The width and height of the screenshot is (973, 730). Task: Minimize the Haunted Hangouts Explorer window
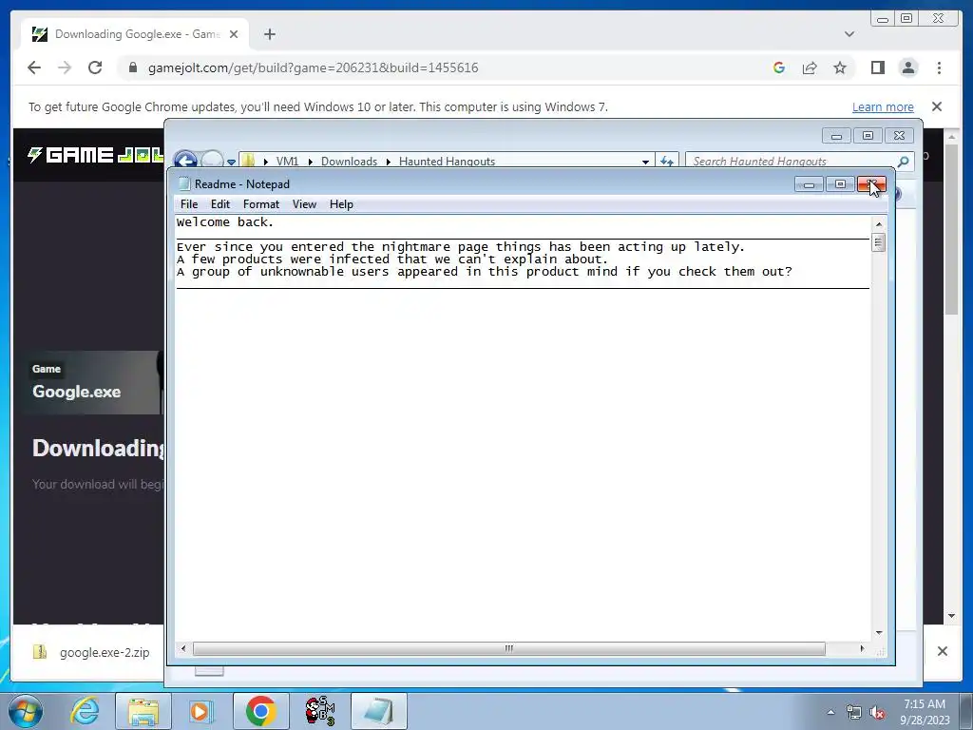point(836,136)
